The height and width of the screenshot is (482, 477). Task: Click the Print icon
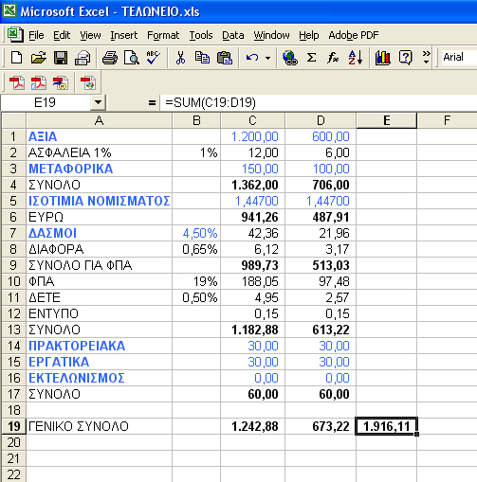coord(110,58)
